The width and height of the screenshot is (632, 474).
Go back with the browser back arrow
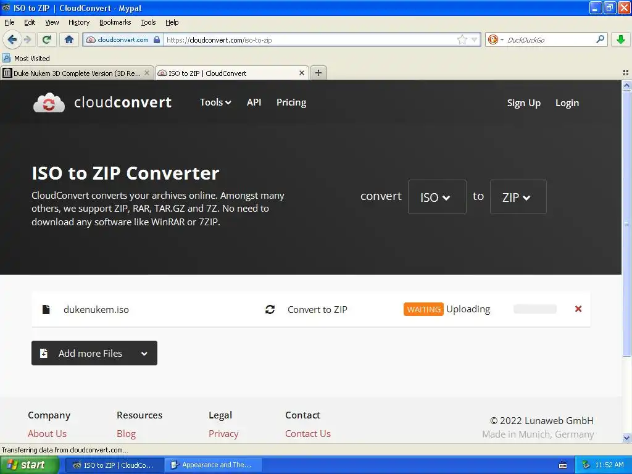click(x=12, y=39)
